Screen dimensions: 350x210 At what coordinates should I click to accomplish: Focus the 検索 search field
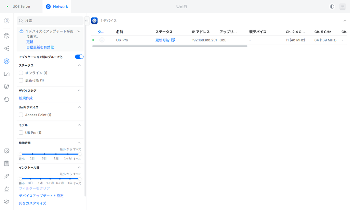(x=50, y=21)
